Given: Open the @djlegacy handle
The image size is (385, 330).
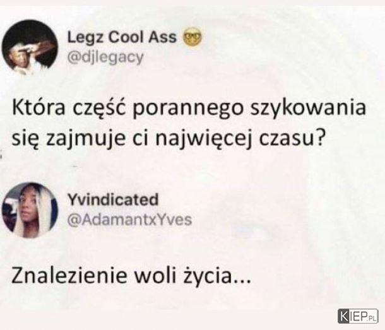Looking at the screenshot, I should pos(105,57).
